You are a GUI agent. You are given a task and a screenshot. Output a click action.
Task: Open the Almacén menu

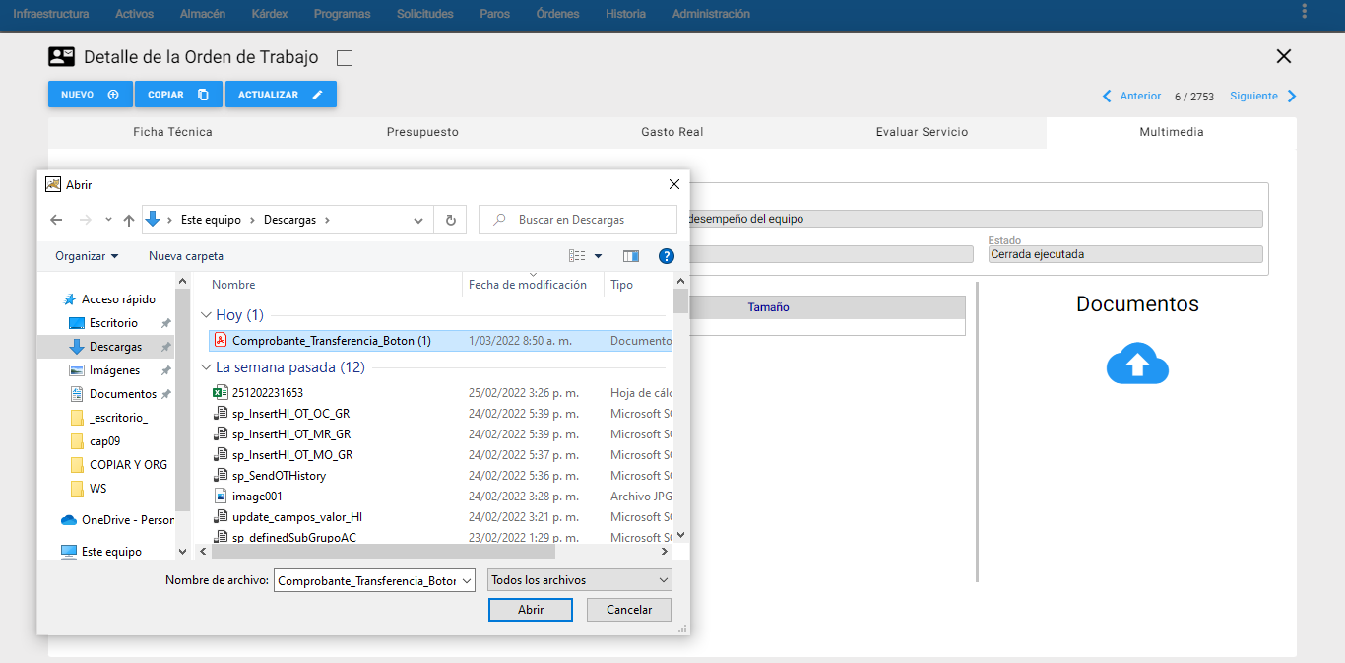pos(203,14)
